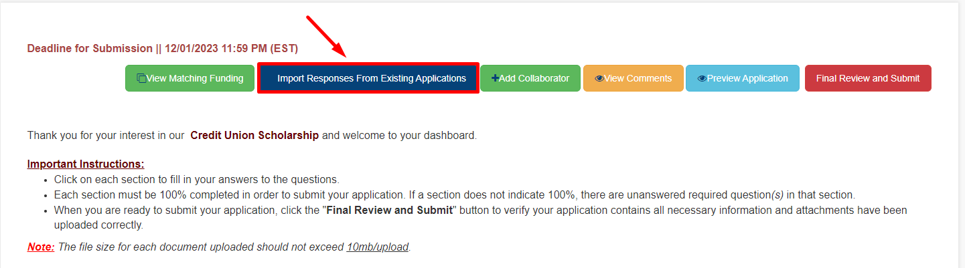Click the copy icon on View Matching Funding
This screenshot has height=268, width=965.
coord(141,78)
